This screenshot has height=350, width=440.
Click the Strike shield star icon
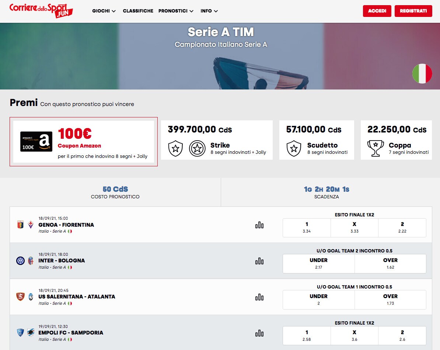click(x=175, y=149)
